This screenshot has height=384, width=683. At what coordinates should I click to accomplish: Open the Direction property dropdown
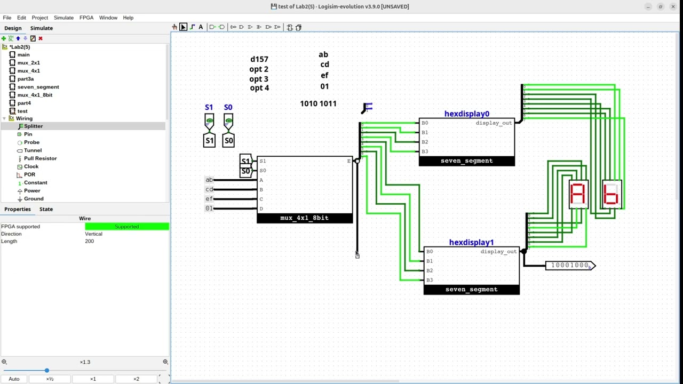click(x=126, y=234)
